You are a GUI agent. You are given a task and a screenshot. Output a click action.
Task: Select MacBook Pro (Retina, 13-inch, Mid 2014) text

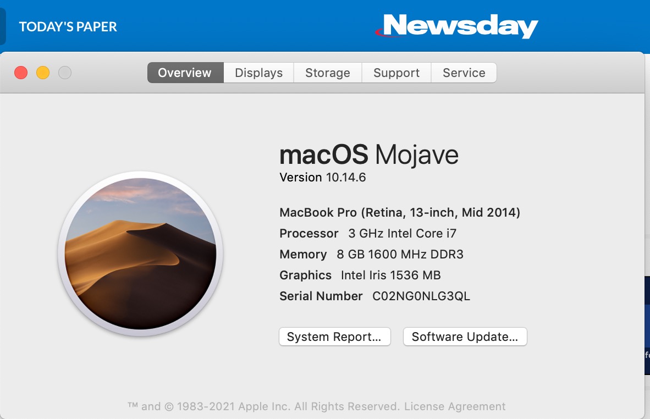(400, 213)
